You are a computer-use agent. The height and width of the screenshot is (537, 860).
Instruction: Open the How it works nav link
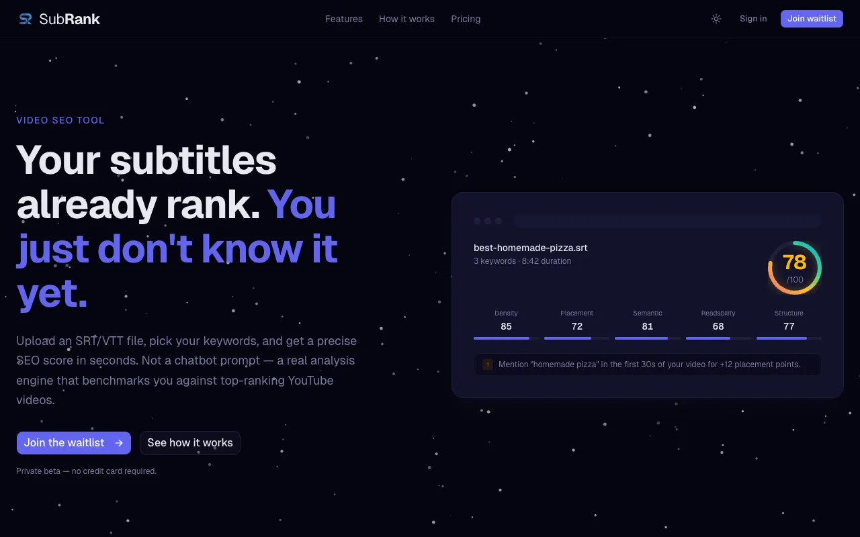(x=406, y=19)
